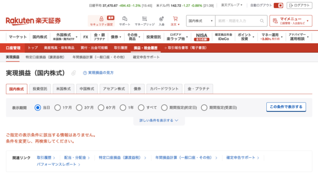Open the 楽天グループ dropdown

pos(232,5)
